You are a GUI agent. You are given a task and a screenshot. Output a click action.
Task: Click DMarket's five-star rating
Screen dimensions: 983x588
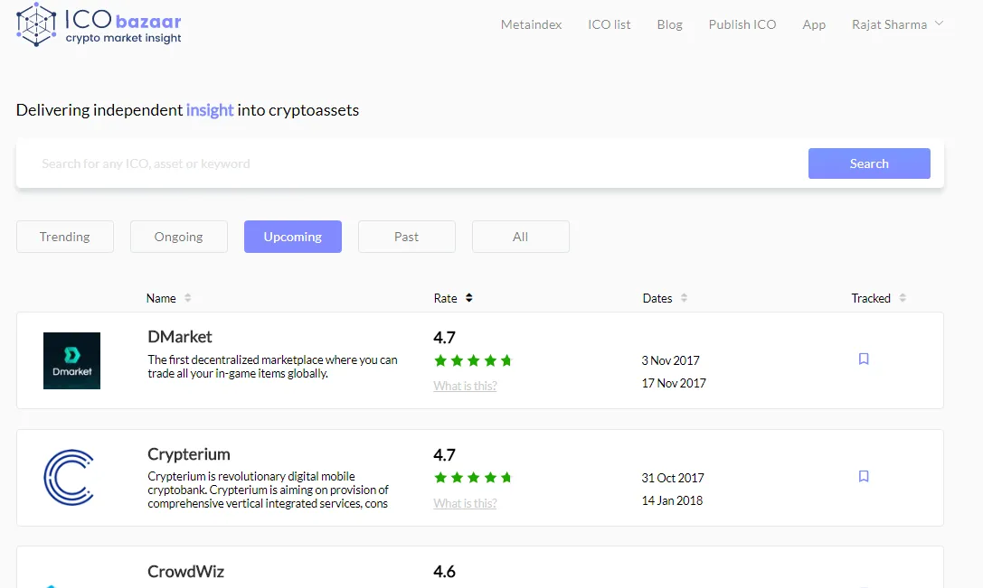pyautogui.click(x=473, y=360)
